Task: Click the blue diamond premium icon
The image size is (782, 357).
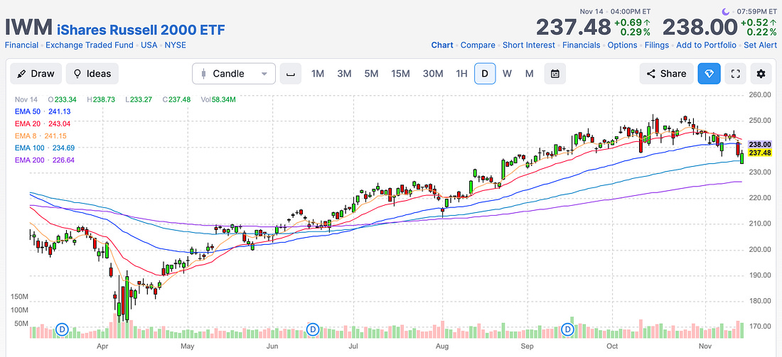Action: point(709,74)
